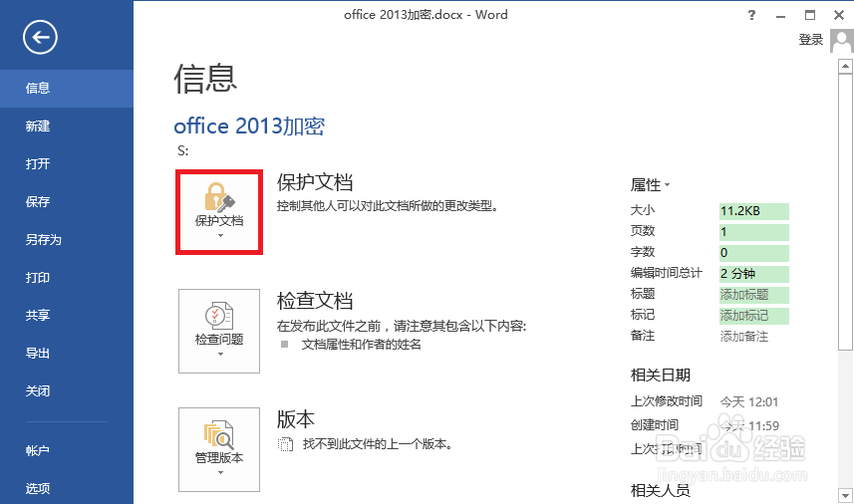The width and height of the screenshot is (854, 504).
Task: Select 共享 in the left sidebar
Action: click(x=67, y=315)
